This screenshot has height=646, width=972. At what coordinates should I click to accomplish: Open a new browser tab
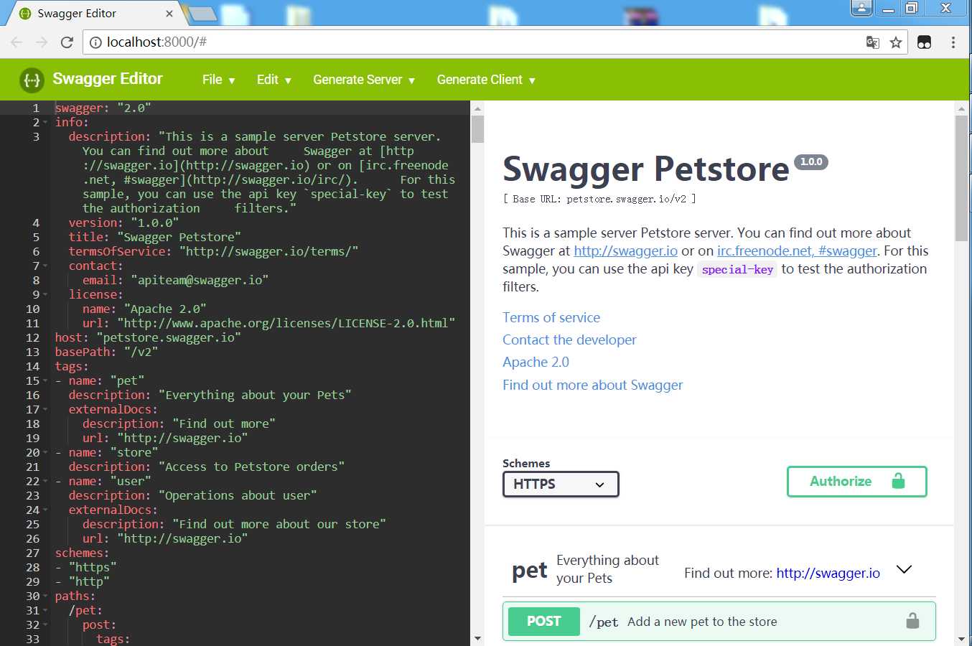tap(202, 13)
